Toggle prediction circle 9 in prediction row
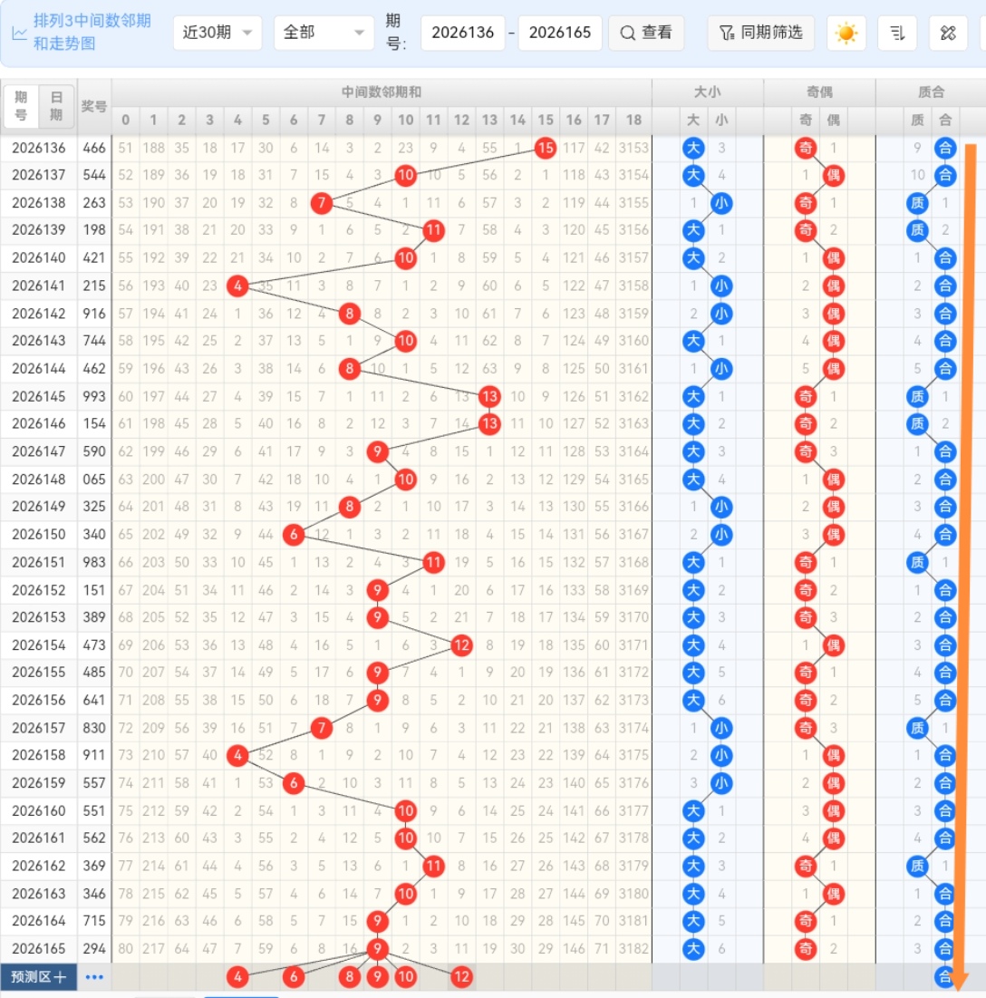The image size is (986, 998). pyautogui.click(x=378, y=977)
